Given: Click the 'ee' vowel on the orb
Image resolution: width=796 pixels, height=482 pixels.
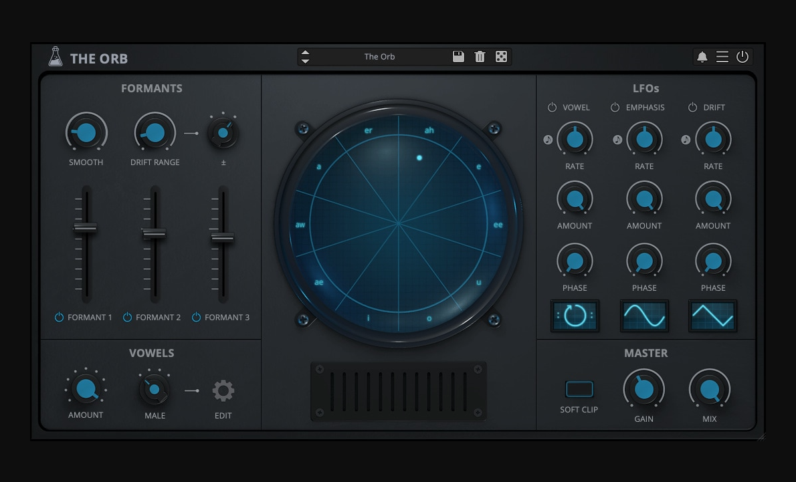Looking at the screenshot, I should 498,225.
